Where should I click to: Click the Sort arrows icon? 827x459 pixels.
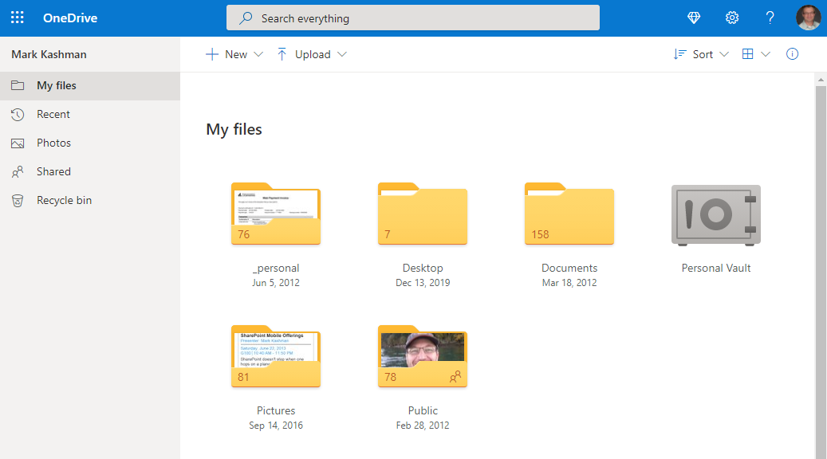coord(679,53)
